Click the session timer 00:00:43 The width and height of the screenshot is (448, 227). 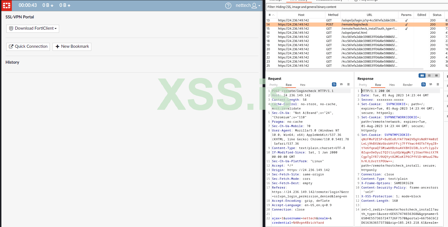28,5
